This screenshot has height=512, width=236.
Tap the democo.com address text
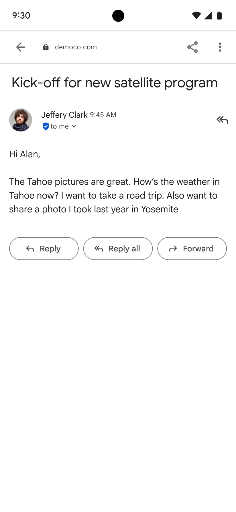coord(76,47)
